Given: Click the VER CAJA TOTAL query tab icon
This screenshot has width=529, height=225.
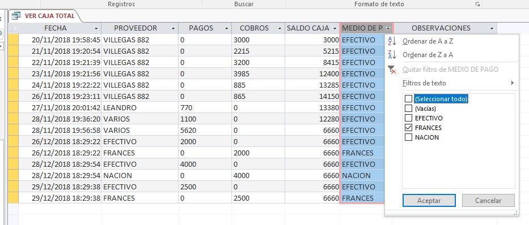Looking at the screenshot, I should tap(16, 16).
